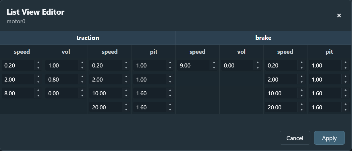This screenshot has width=352, height=151.
Task: Lower brake pit value in the 20.00 row
Action: tap(346, 110)
